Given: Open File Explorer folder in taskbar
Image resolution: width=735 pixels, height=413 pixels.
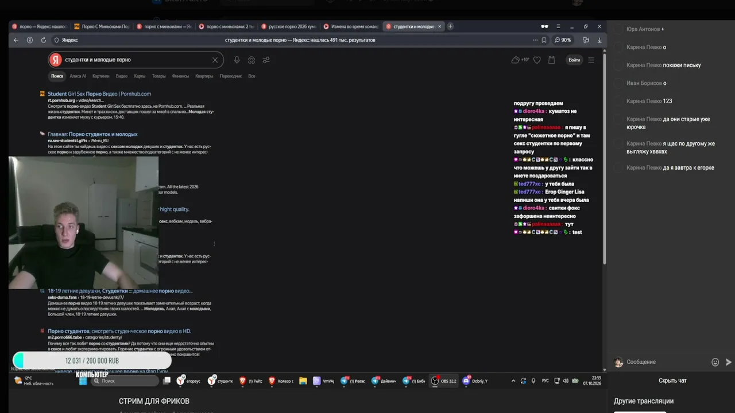Looking at the screenshot, I should pos(303,381).
